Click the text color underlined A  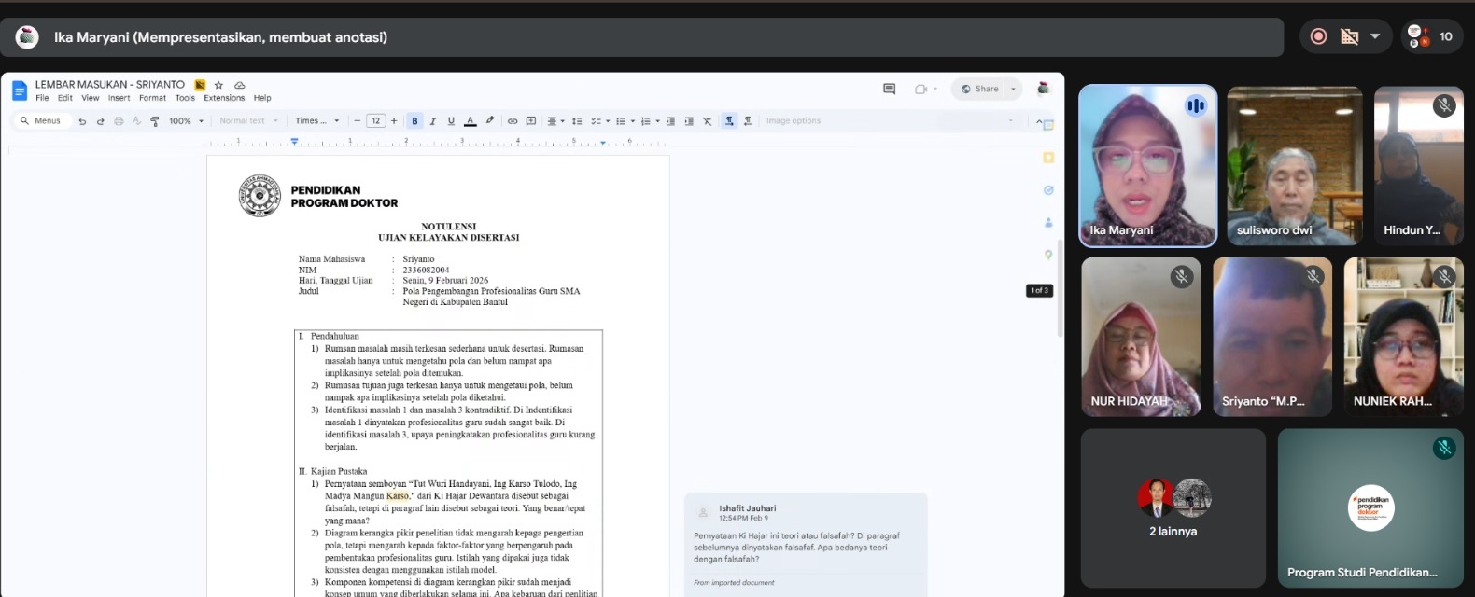(471, 121)
